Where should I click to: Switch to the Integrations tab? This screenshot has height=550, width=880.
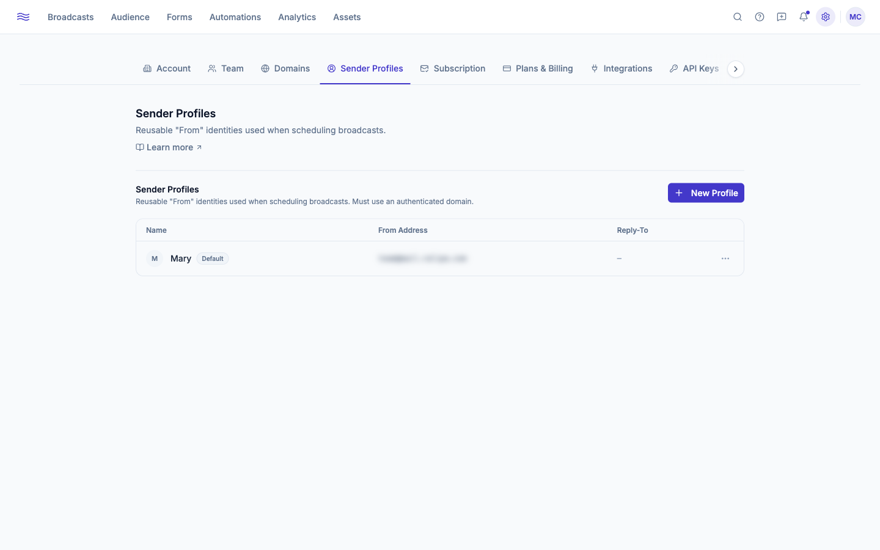(x=621, y=68)
